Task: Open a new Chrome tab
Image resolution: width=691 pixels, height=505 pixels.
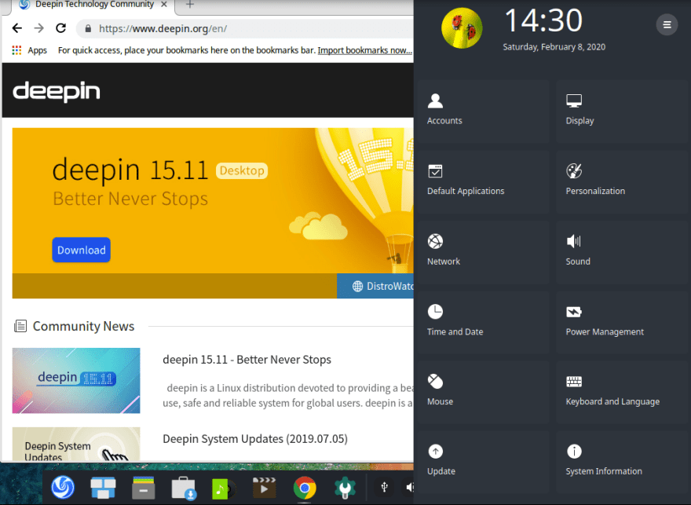Action: 189,5
